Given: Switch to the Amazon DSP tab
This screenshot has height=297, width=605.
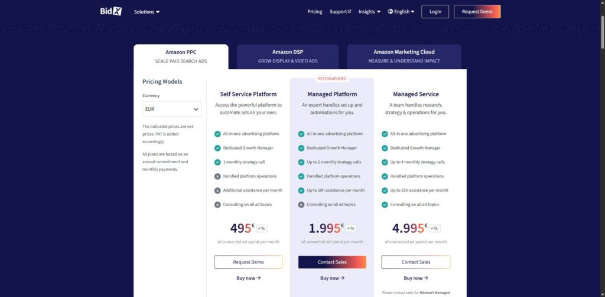Looking at the screenshot, I should (x=288, y=57).
